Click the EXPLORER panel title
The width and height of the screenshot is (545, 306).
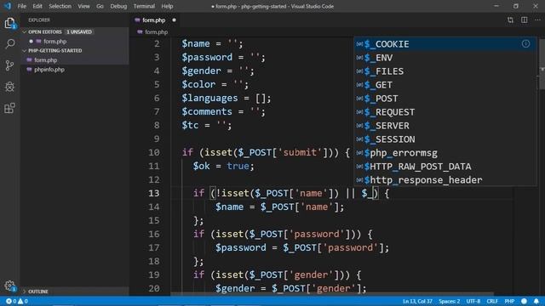point(39,20)
